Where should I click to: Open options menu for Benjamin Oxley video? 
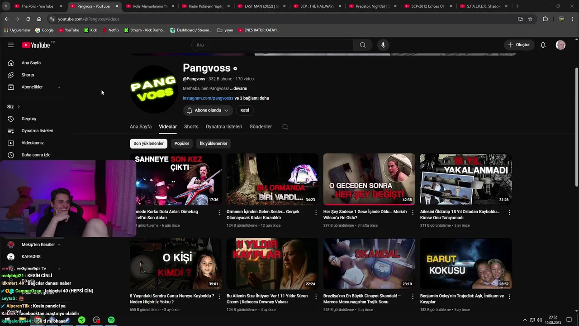coord(509,297)
